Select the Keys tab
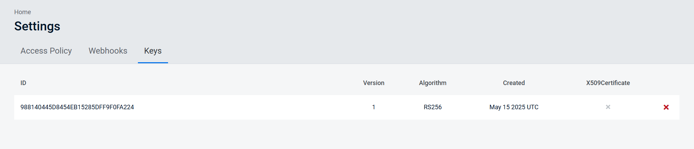The height and width of the screenshot is (149, 694). click(x=153, y=51)
